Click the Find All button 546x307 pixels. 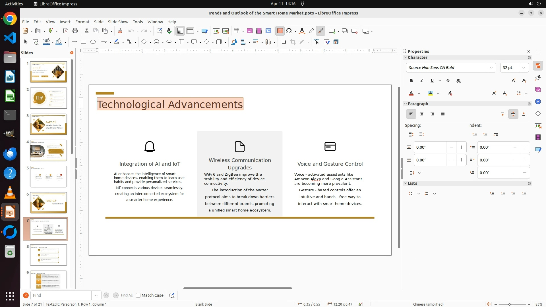point(127,295)
